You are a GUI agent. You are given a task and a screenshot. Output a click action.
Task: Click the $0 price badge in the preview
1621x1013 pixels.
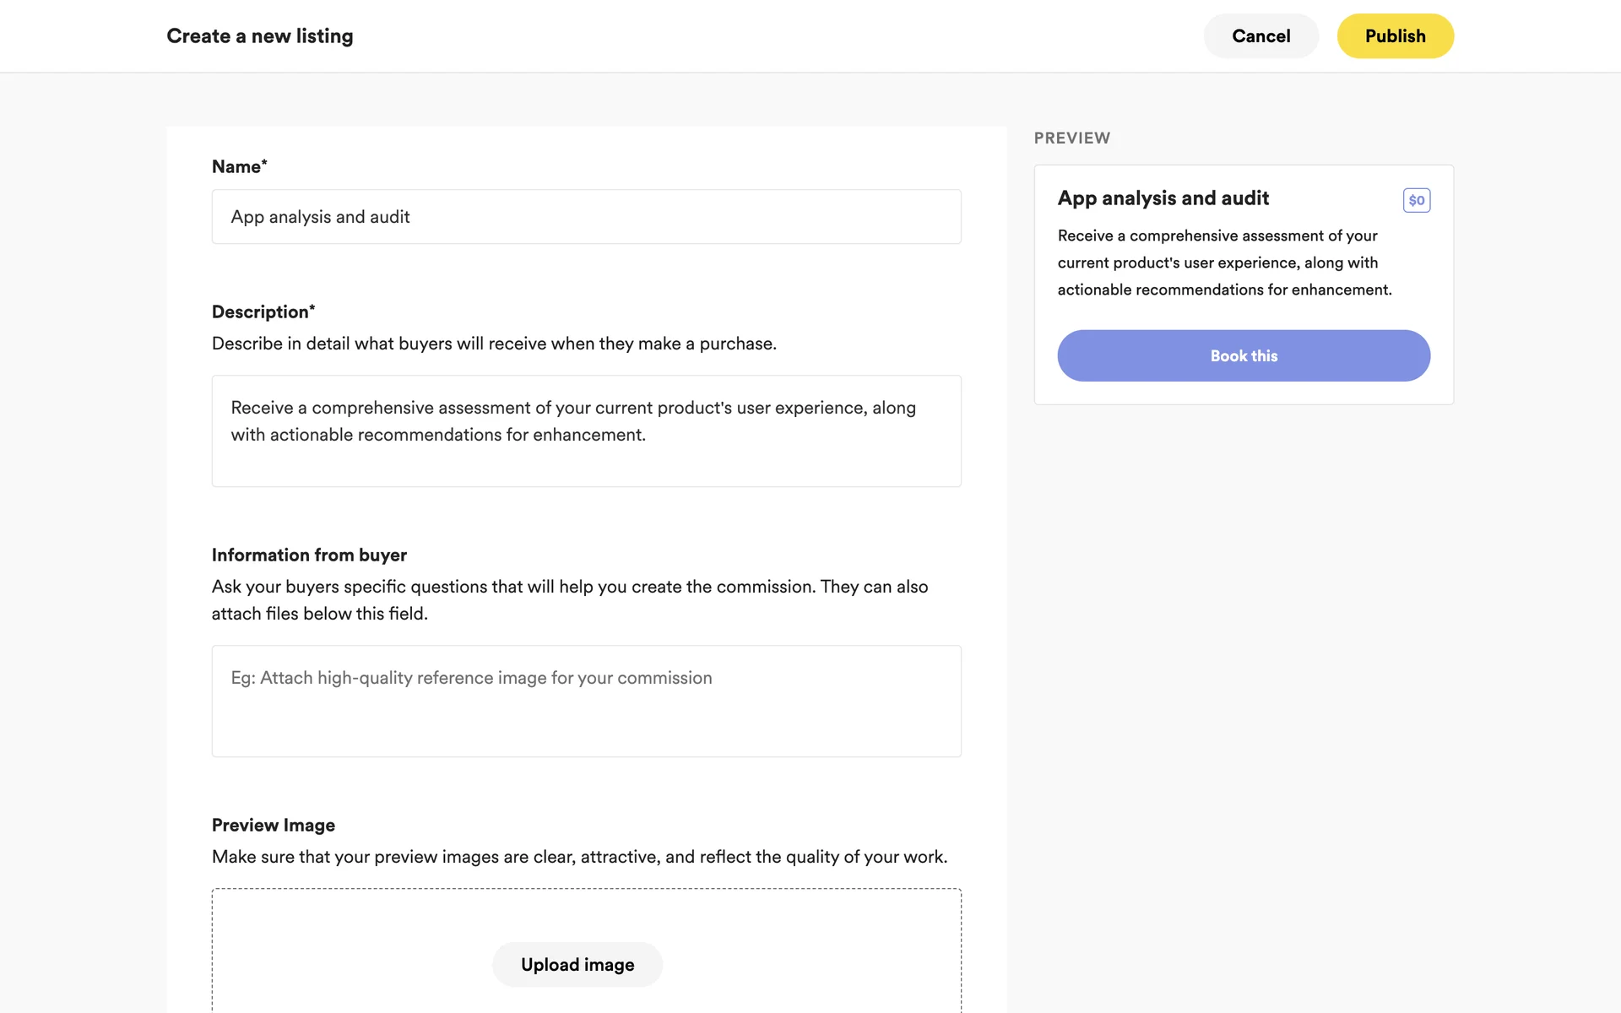[x=1416, y=200]
